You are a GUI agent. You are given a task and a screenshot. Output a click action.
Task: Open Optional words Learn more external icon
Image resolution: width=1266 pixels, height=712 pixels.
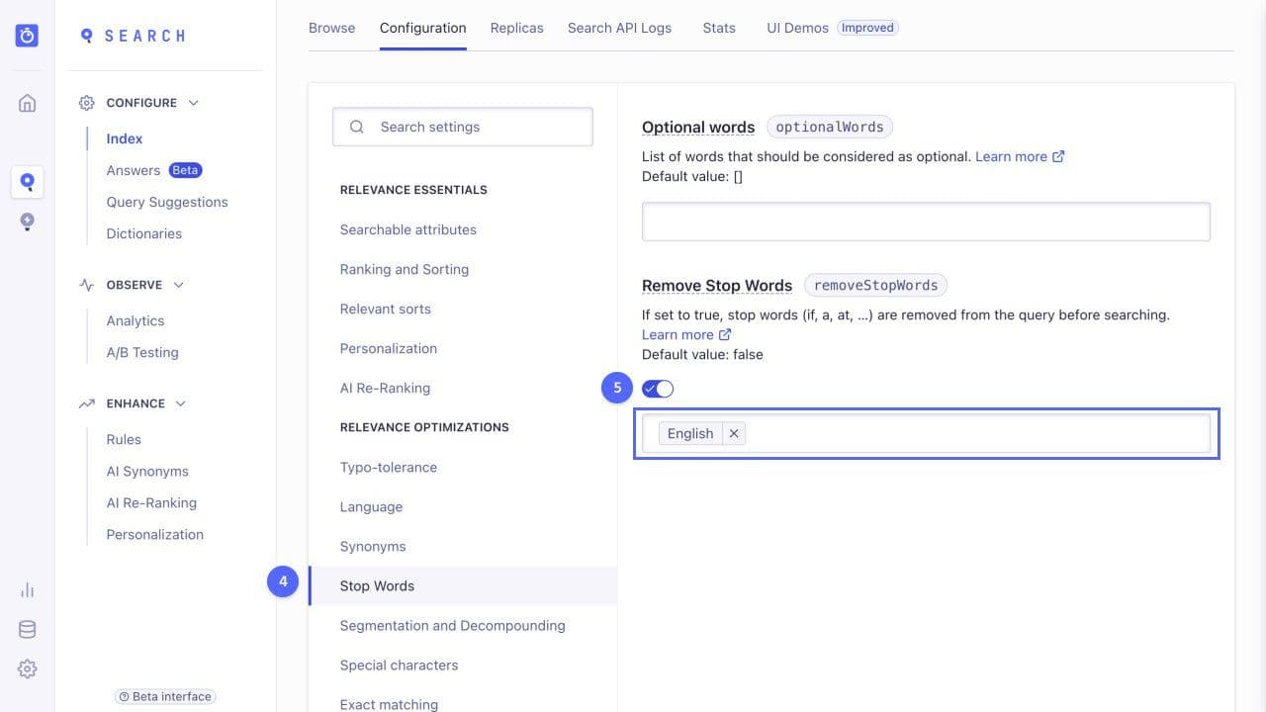click(x=1058, y=156)
